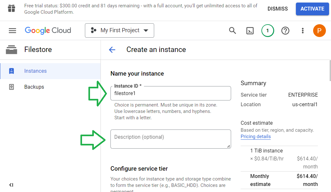Click the Cost estimate heading

coord(257,123)
